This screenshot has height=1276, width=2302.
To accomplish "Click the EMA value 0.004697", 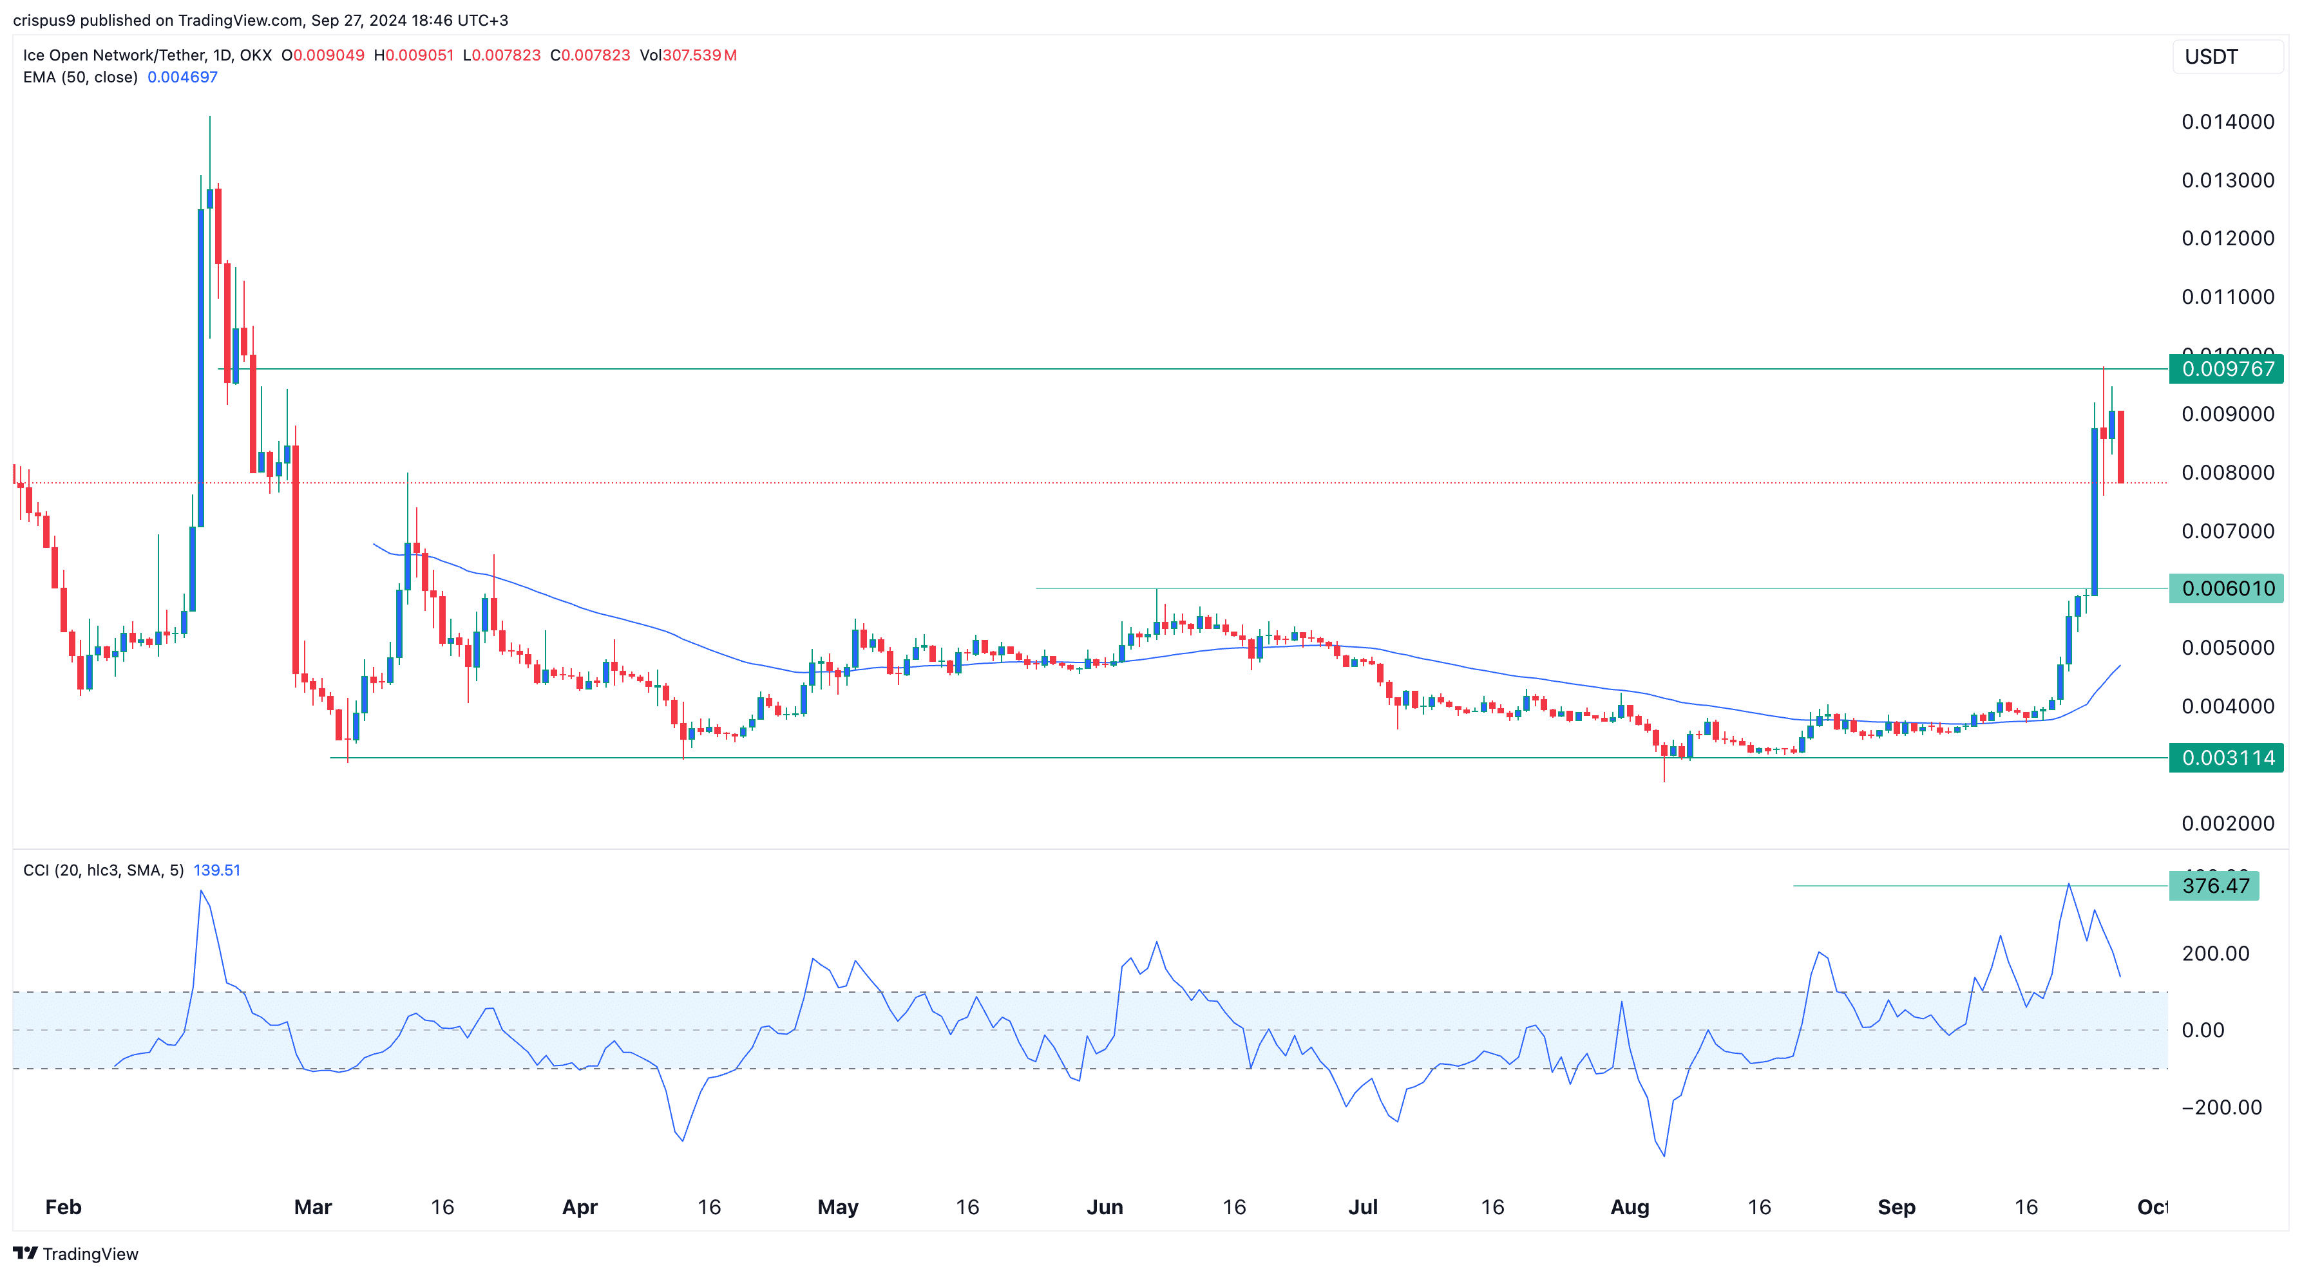I will (x=182, y=78).
